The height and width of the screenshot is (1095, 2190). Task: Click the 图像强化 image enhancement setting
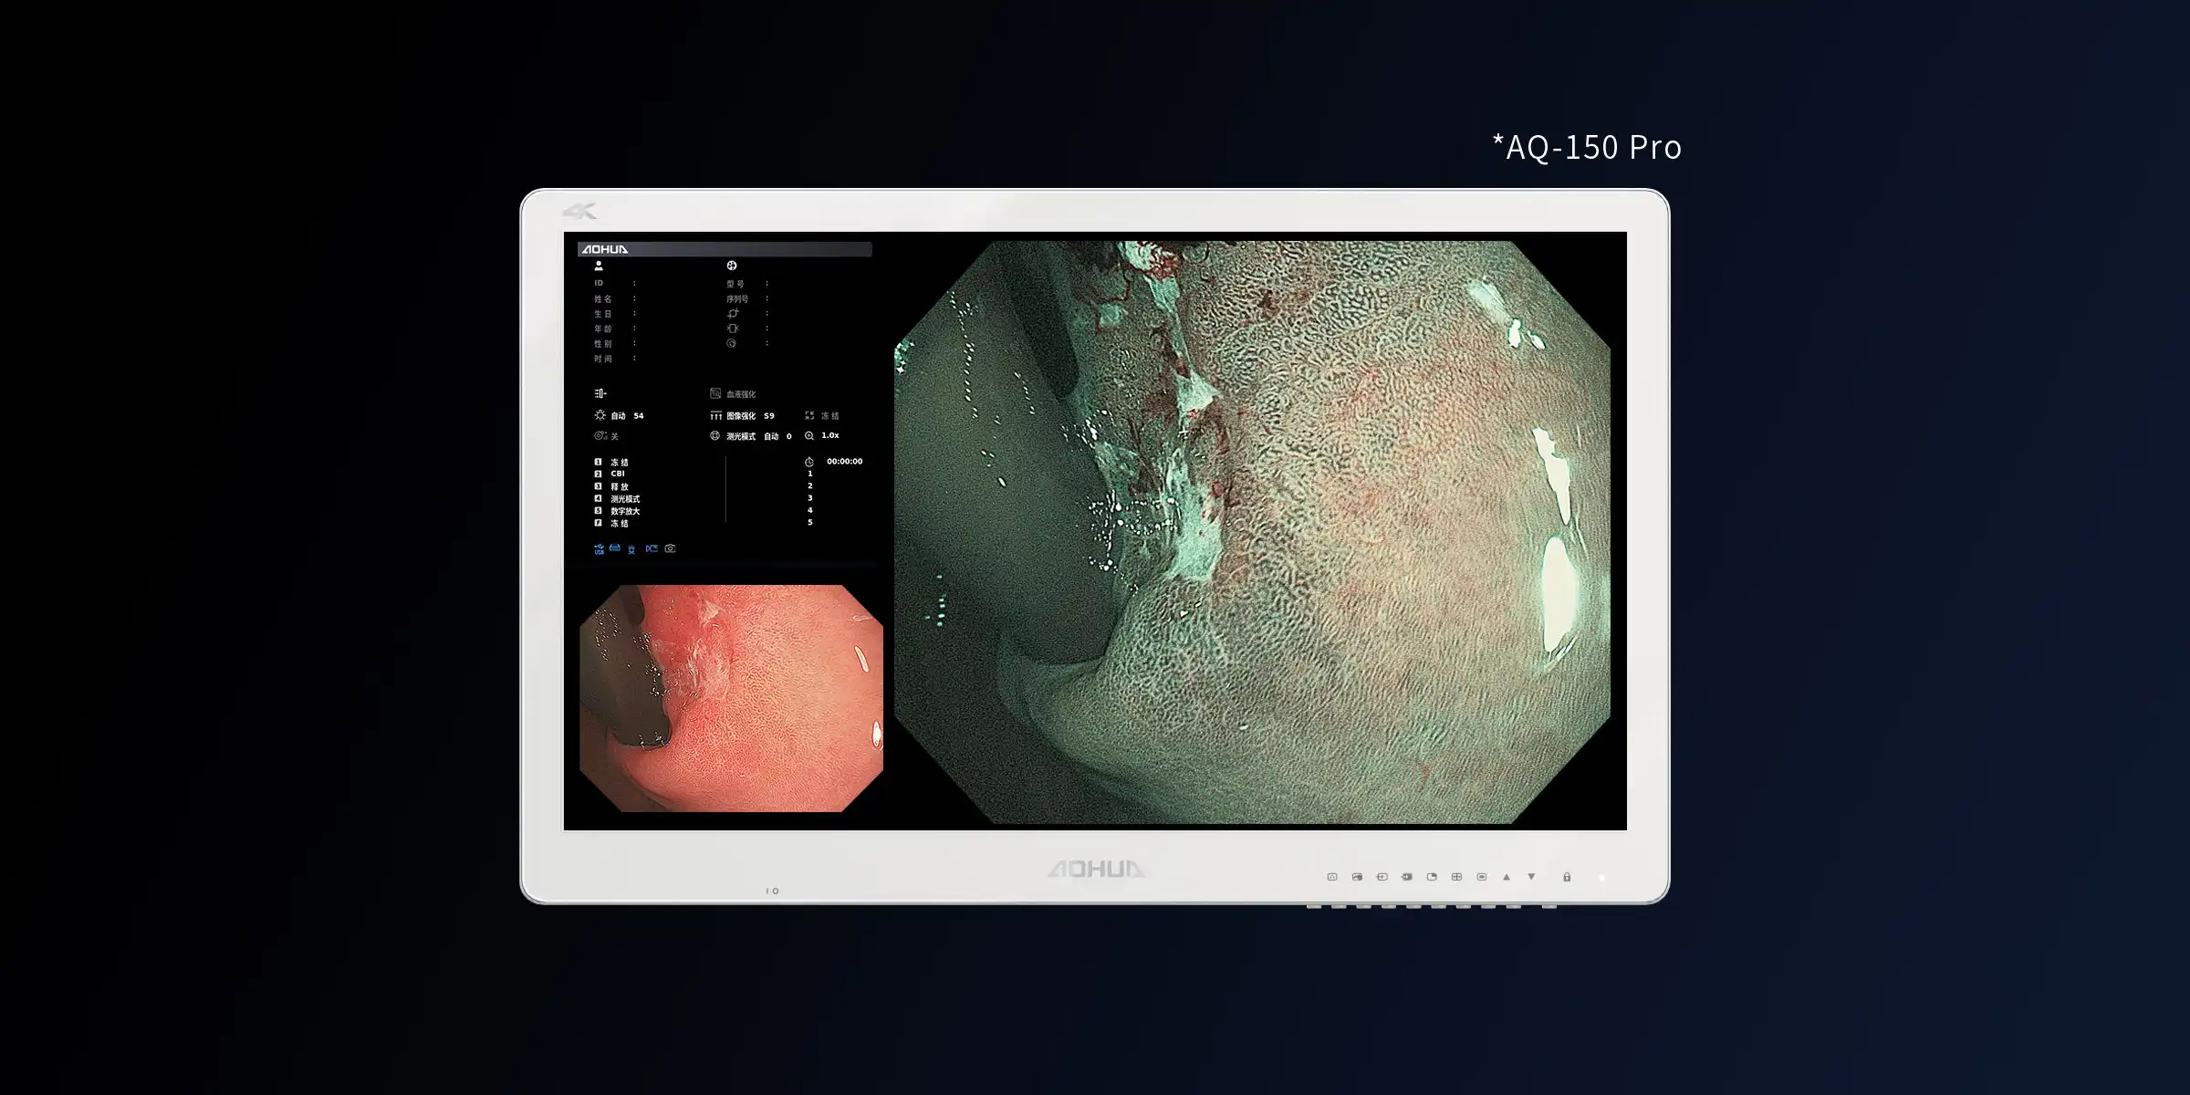[740, 415]
